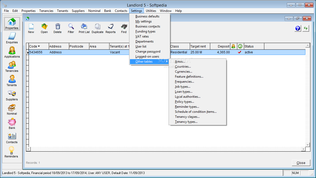Click the Print List icon
The width and height of the screenshot is (316, 178).
(84, 28)
